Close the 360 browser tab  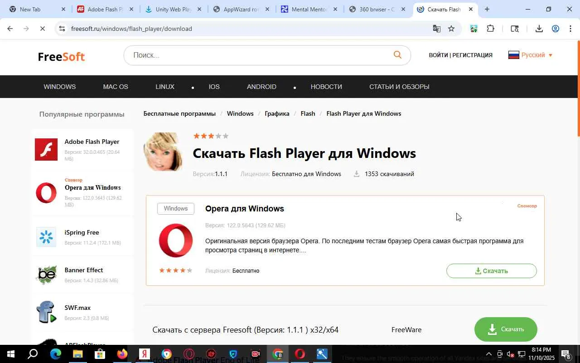tap(403, 9)
